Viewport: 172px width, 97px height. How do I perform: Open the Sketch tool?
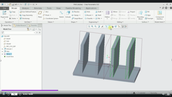click(x=61, y=14)
